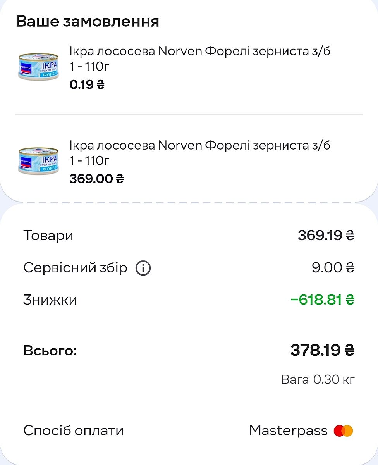Tap the Вага 0.30 кг weight text
The image size is (378, 465).
[x=318, y=379]
